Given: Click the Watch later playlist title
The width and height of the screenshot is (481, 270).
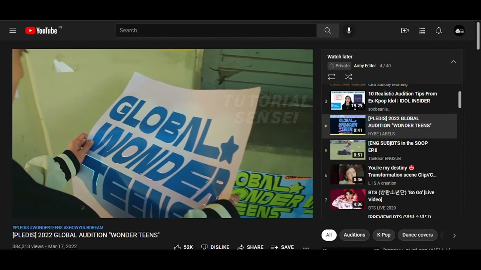Looking at the screenshot, I should [340, 57].
